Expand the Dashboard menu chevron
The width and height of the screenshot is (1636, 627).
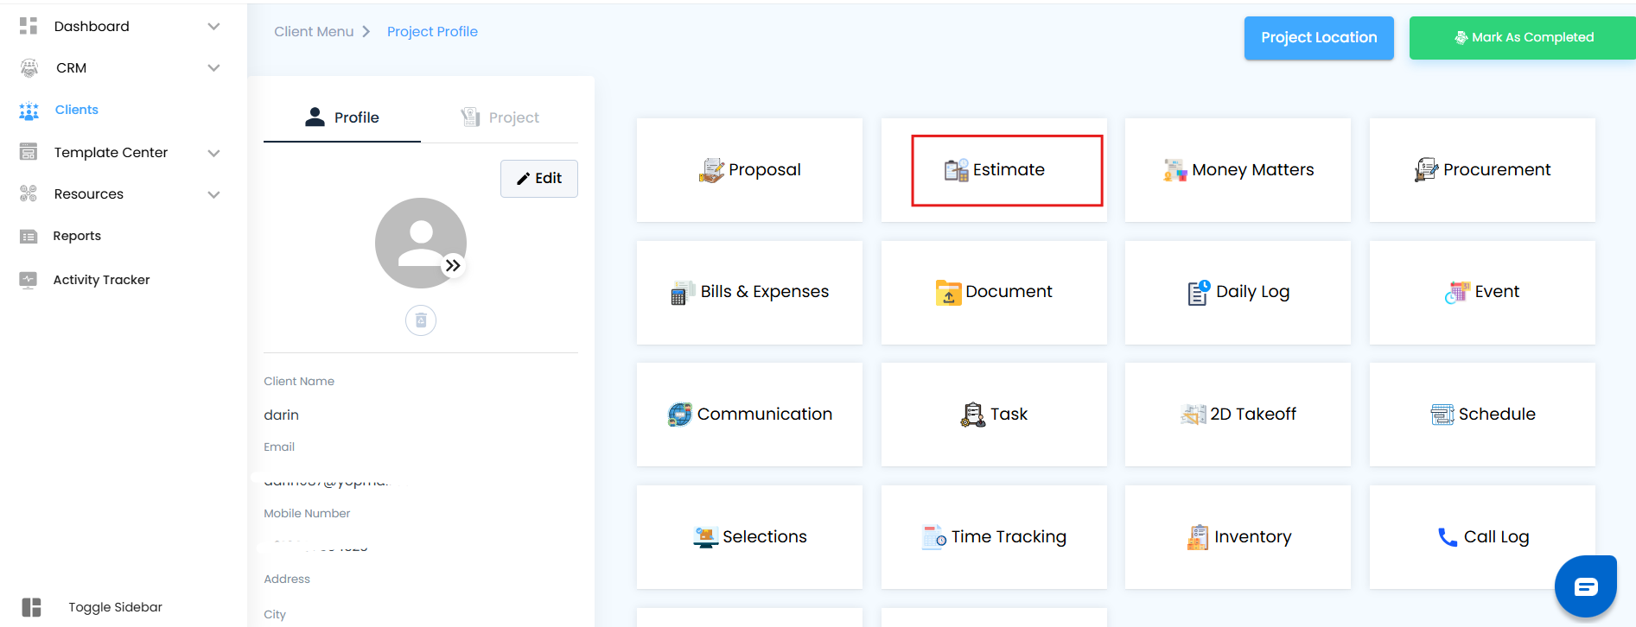tap(213, 27)
